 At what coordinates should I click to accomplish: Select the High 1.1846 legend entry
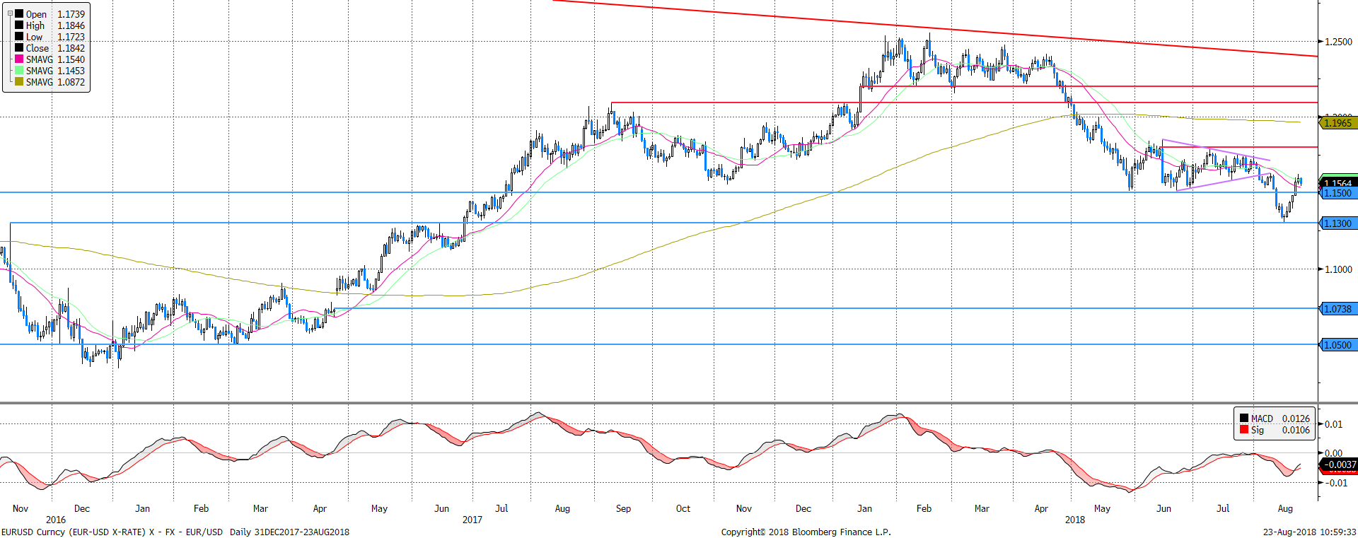click(x=54, y=25)
